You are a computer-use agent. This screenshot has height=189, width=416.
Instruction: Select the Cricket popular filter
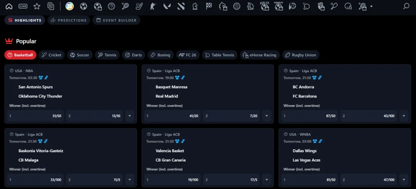tap(52, 55)
